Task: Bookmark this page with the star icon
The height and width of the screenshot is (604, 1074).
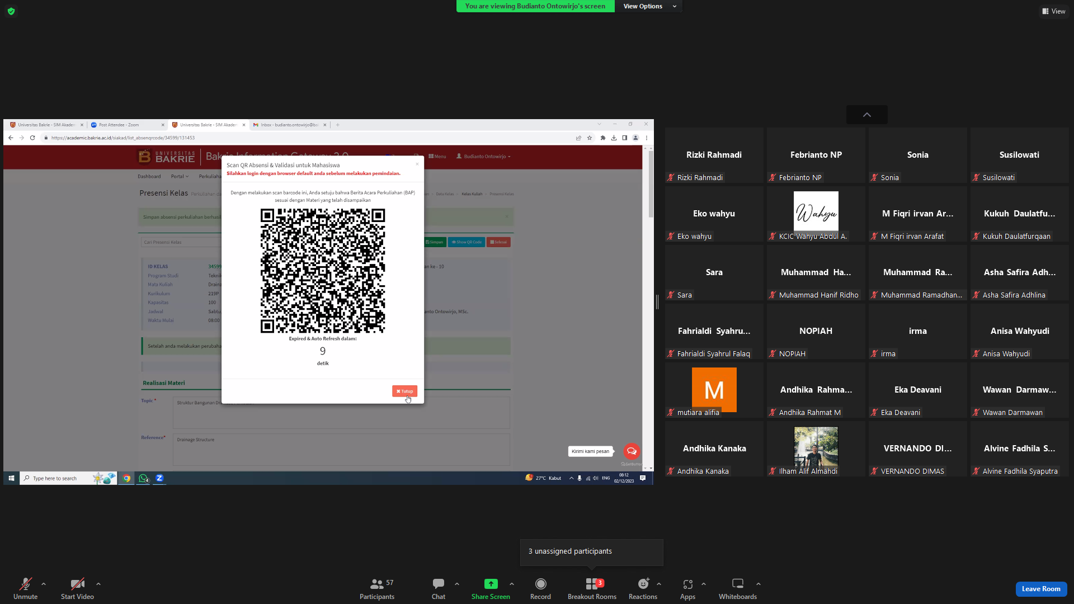Action: pyautogui.click(x=590, y=138)
